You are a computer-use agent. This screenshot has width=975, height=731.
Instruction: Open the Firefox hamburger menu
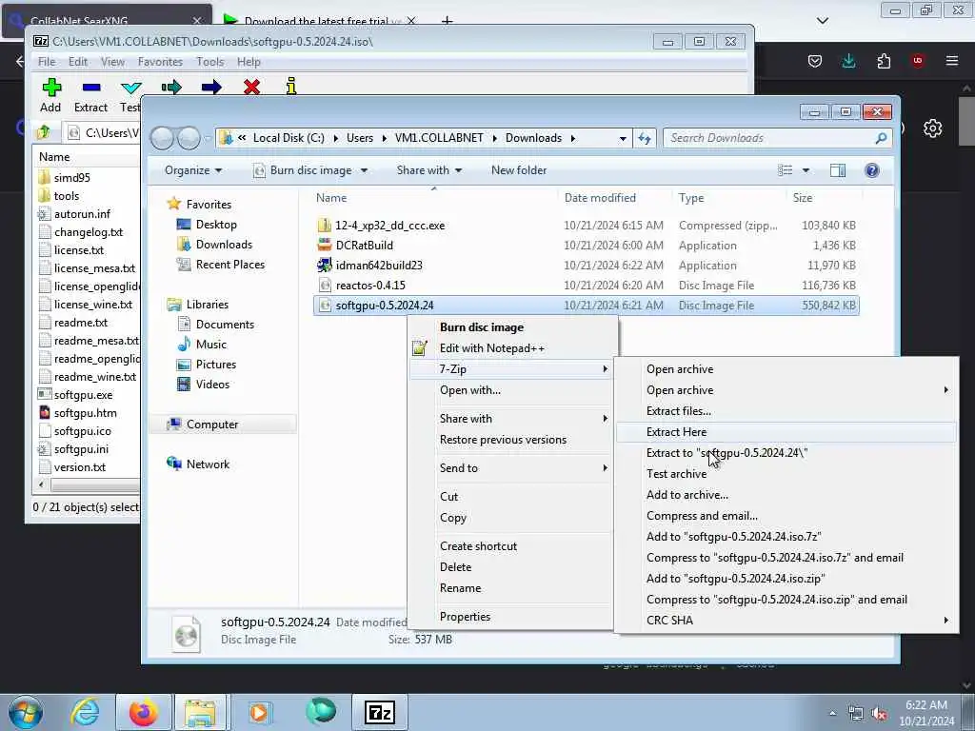pos(952,61)
